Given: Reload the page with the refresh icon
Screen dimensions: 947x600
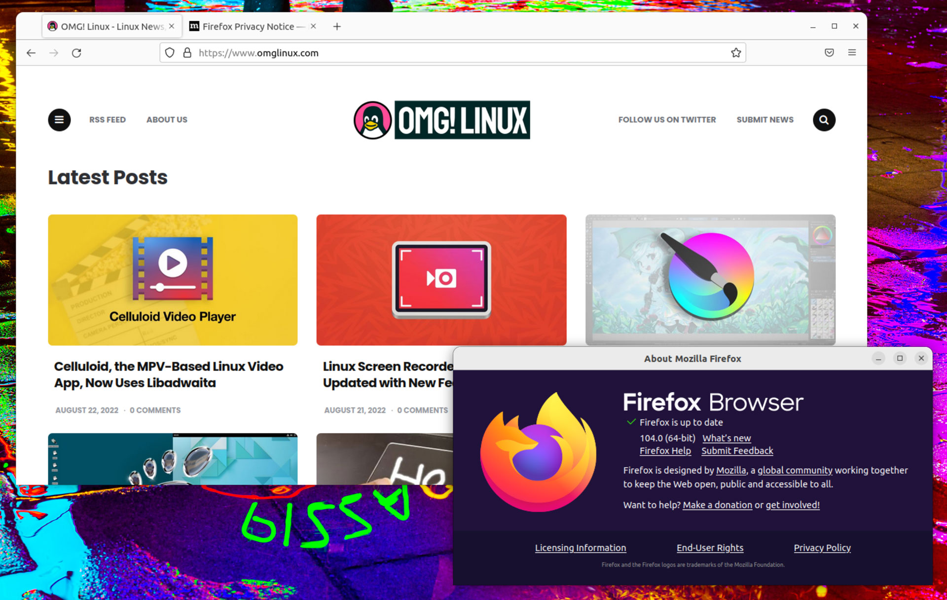Looking at the screenshot, I should [76, 53].
